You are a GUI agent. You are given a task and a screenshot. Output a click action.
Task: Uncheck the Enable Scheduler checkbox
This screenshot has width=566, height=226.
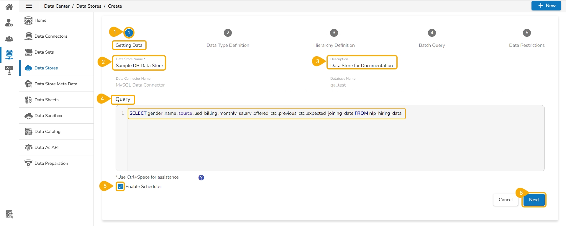tap(120, 187)
